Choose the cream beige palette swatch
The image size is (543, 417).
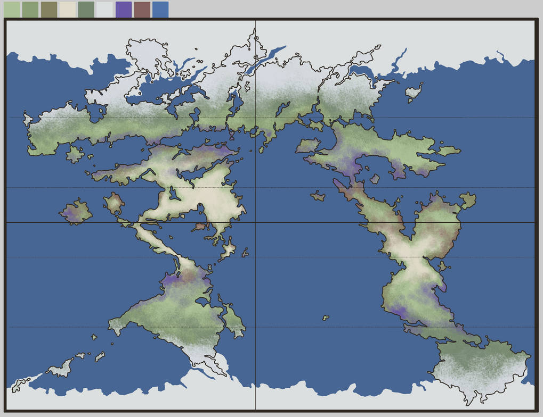(x=68, y=10)
